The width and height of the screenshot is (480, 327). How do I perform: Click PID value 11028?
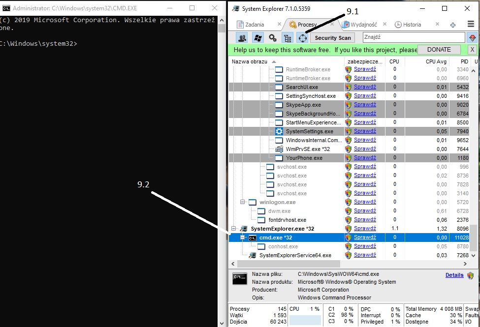(461, 238)
